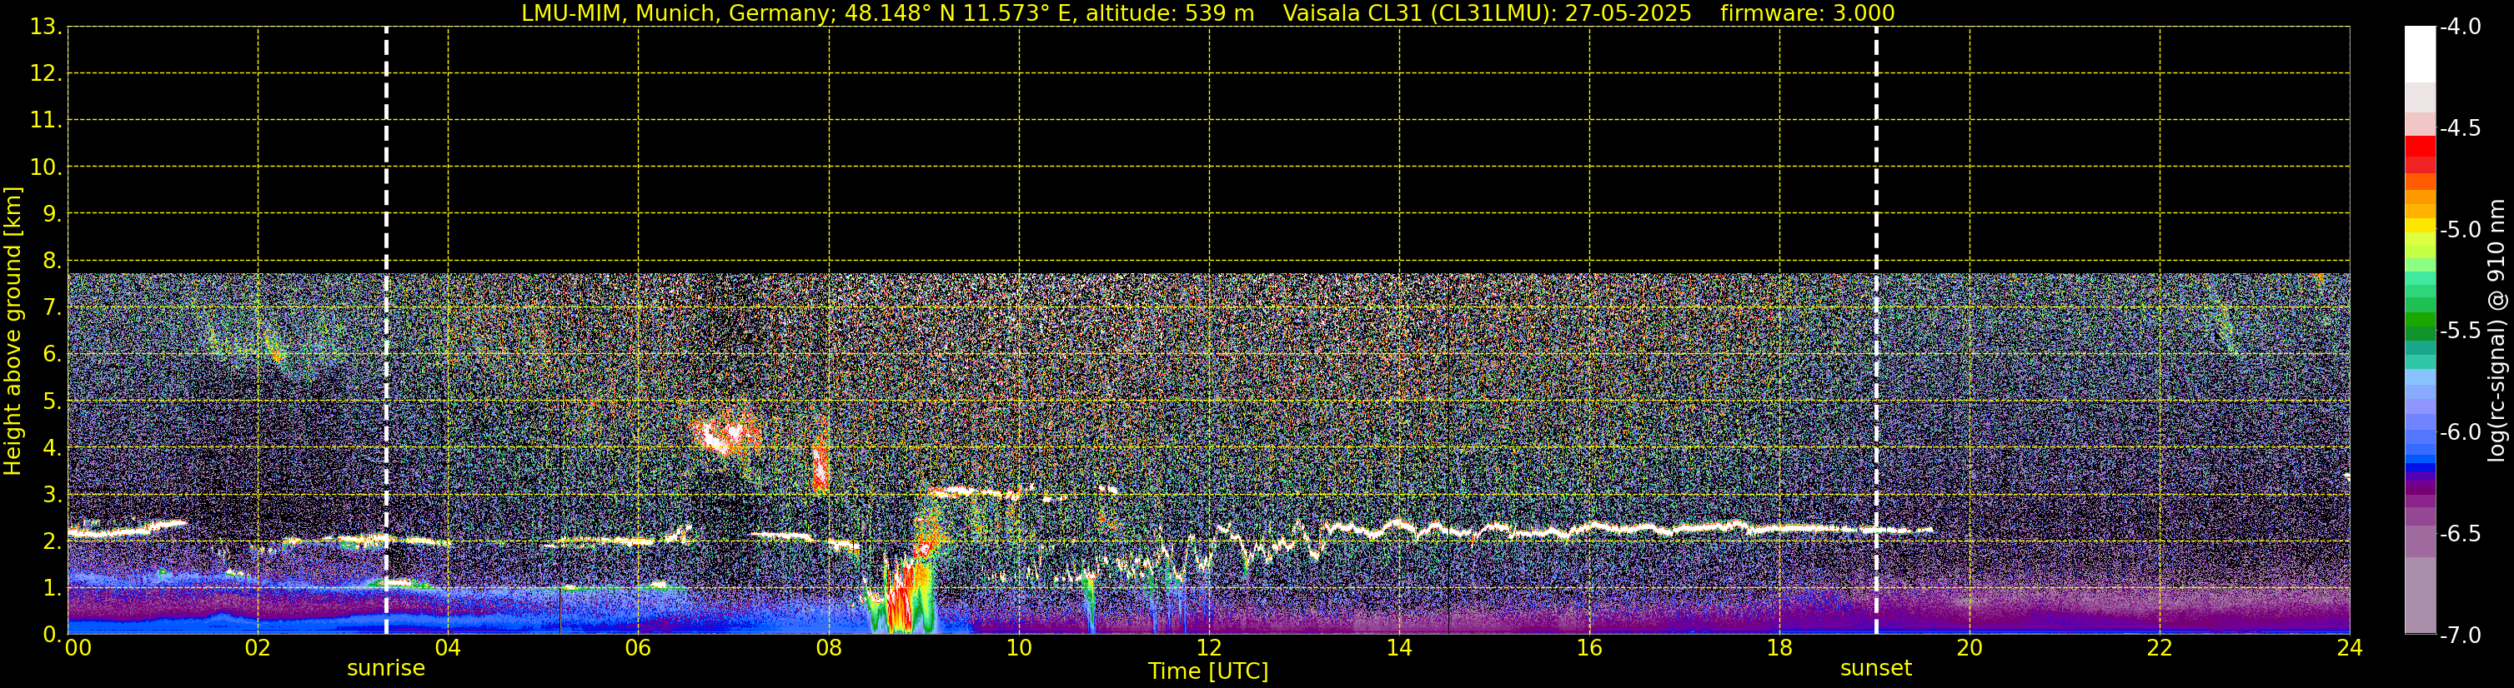Click the '02' tick on the time axis
This screenshot has width=2514, height=688.
click(x=258, y=648)
